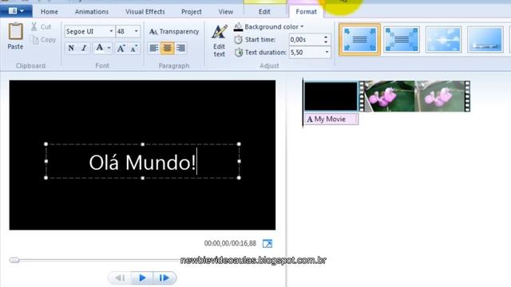The image size is (511, 287).
Task: Click the Edit text button
Action: pyautogui.click(x=219, y=41)
